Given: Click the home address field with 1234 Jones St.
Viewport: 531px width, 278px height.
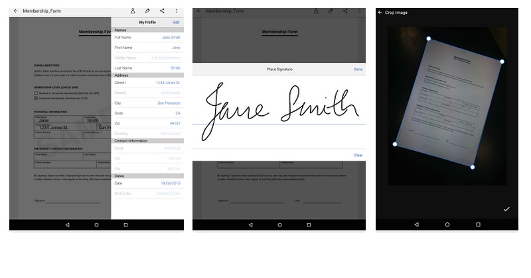Looking at the screenshot, I should tap(65, 126).
